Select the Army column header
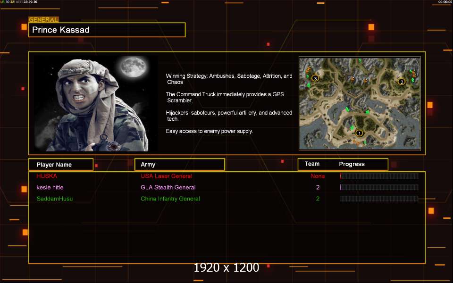The width and height of the screenshot is (453, 283). click(179, 165)
